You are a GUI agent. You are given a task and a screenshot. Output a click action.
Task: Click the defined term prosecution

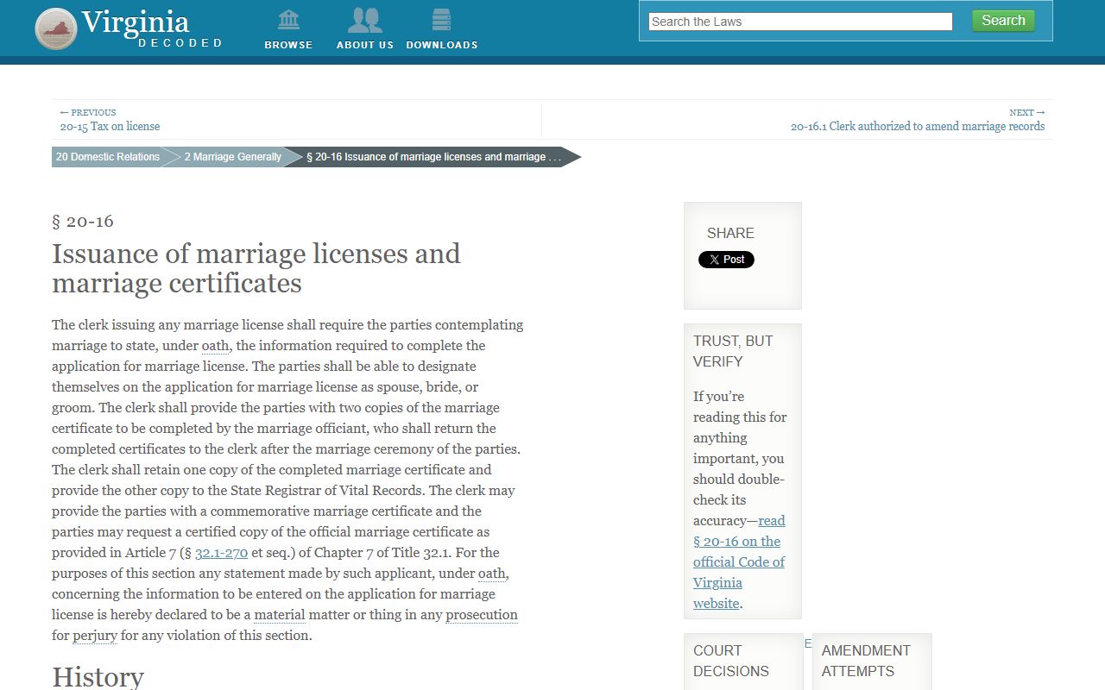click(x=482, y=615)
